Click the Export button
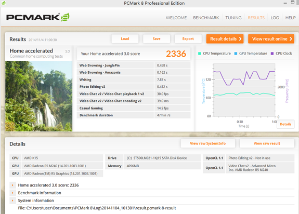Screen dimensions: 299x214 point(188,39)
